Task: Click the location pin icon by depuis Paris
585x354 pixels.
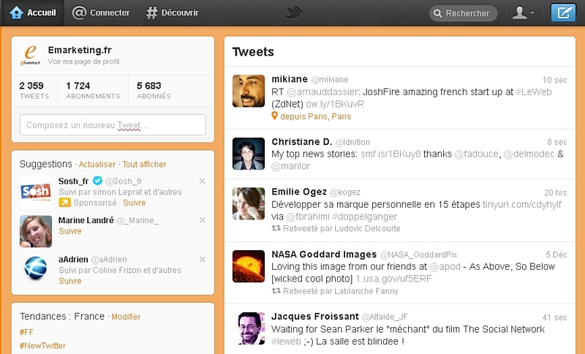Action: click(275, 116)
